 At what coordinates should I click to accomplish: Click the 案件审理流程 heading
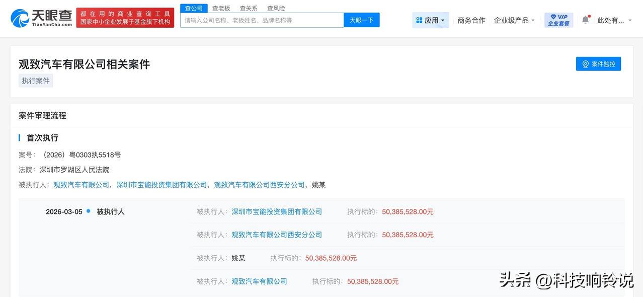[x=42, y=115]
